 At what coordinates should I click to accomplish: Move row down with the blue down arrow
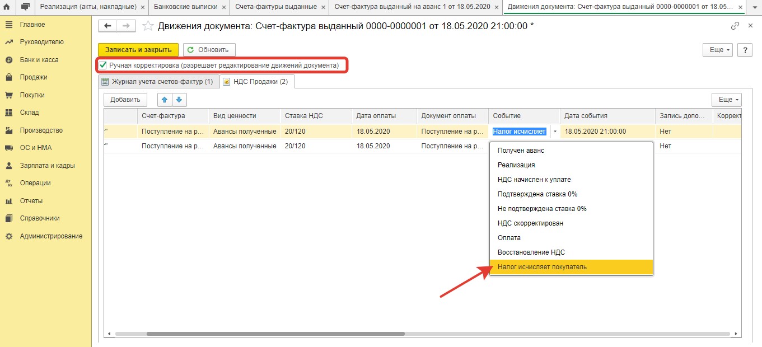tap(179, 100)
